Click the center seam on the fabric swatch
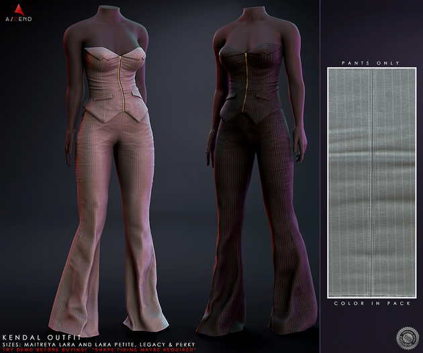Image resolution: width=423 pixels, height=353 pixels. (372, 183)
